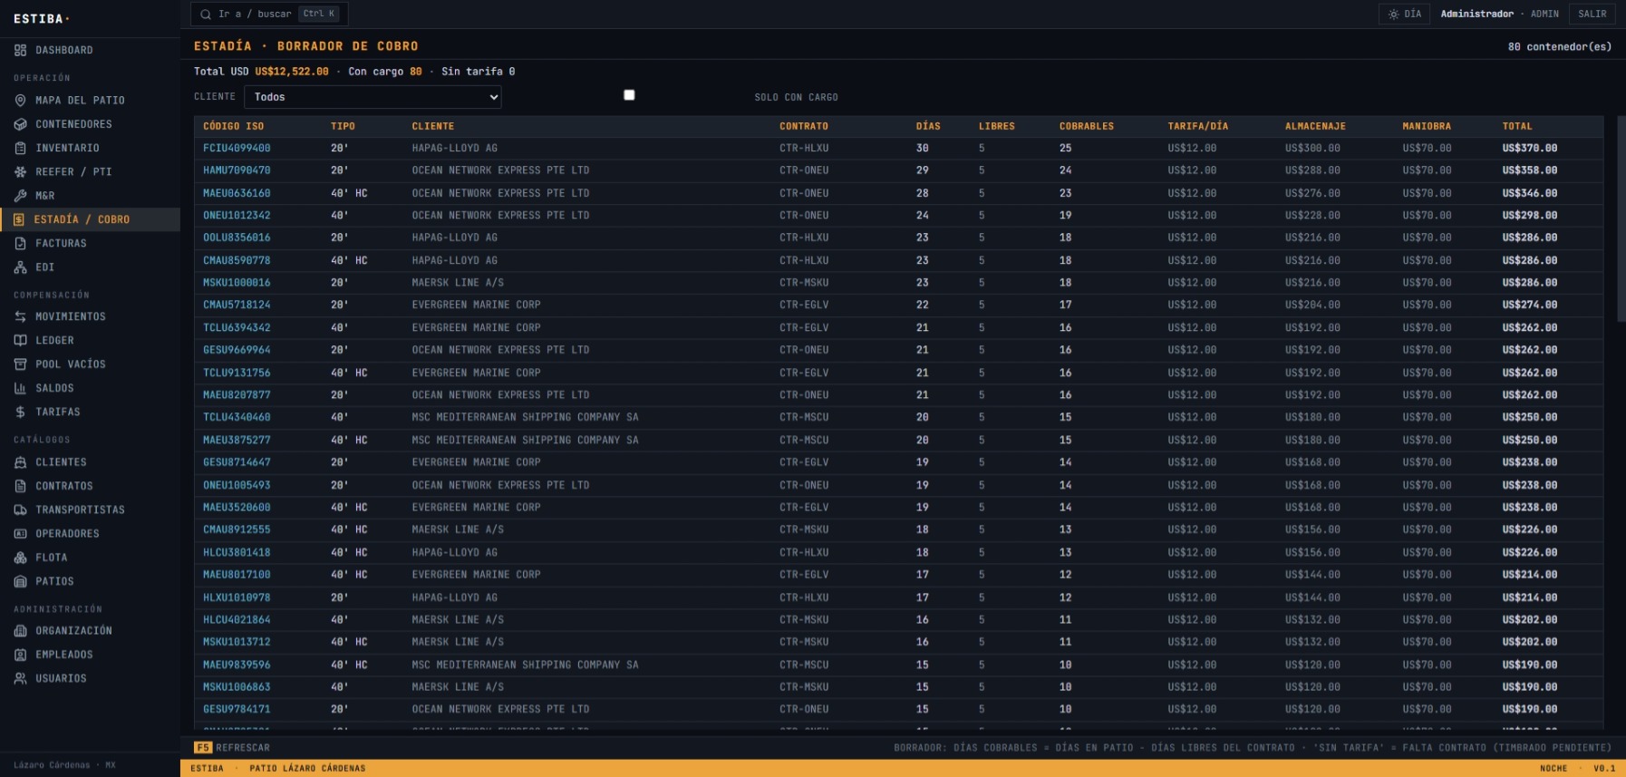Viewport: 1626px width, 777px height.
Task: Open container link HAMU7090470
Action: 237,170
